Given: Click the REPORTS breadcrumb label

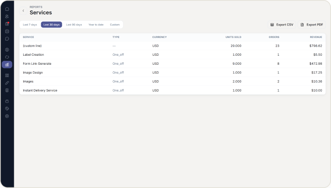Looking at the screenshot, I should pyautogui.click(x=36, y=7).
